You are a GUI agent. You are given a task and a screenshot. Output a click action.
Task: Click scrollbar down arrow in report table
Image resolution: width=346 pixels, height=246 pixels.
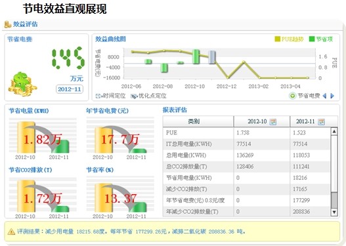(x=334, y=212)
